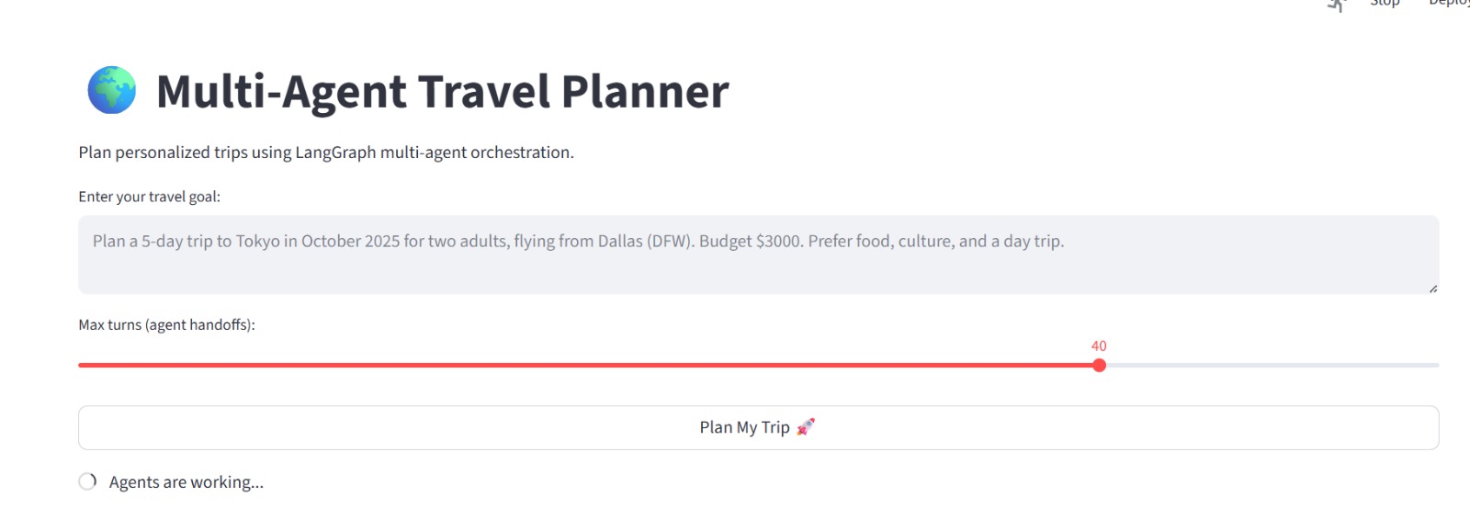Click the 'Max turns (agent handoffs)' label

166,325
